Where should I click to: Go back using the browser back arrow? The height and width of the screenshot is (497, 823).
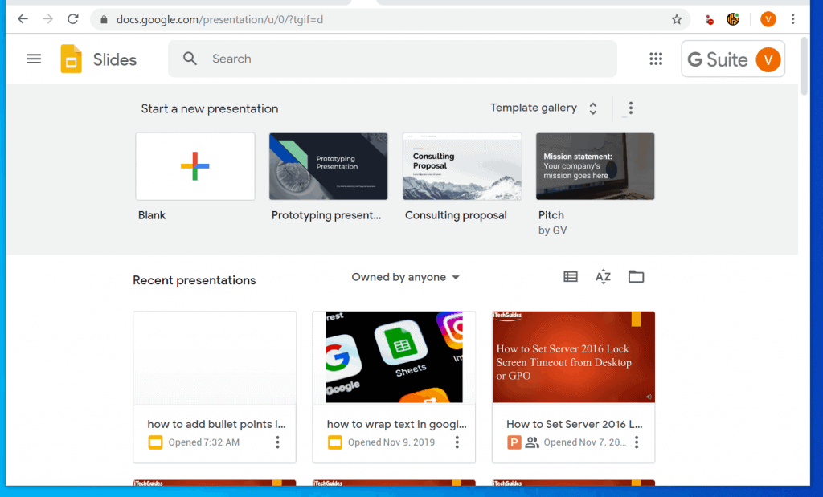point(23,19)
